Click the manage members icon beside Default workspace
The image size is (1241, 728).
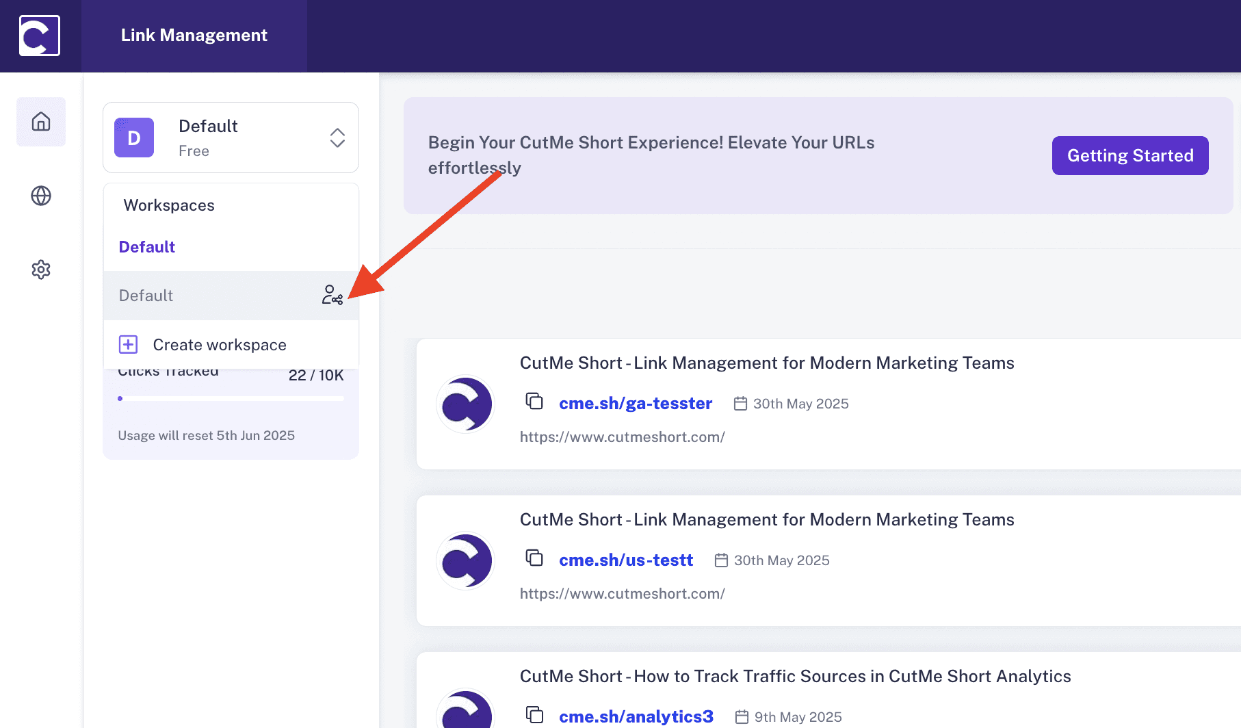tap(332, 295)
